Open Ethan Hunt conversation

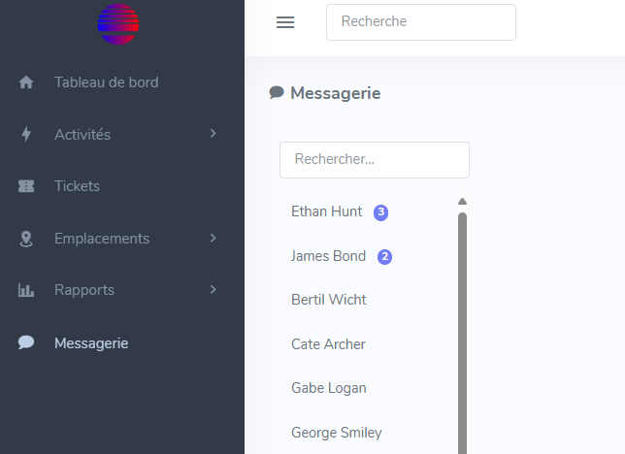pos(327,211)
